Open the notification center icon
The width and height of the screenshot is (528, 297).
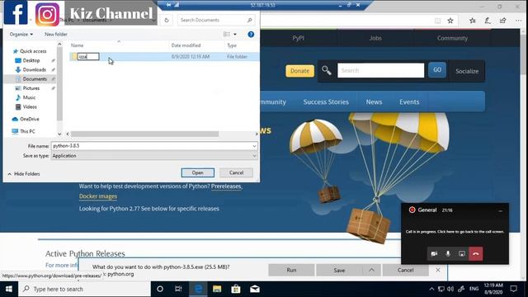point(513,289)
